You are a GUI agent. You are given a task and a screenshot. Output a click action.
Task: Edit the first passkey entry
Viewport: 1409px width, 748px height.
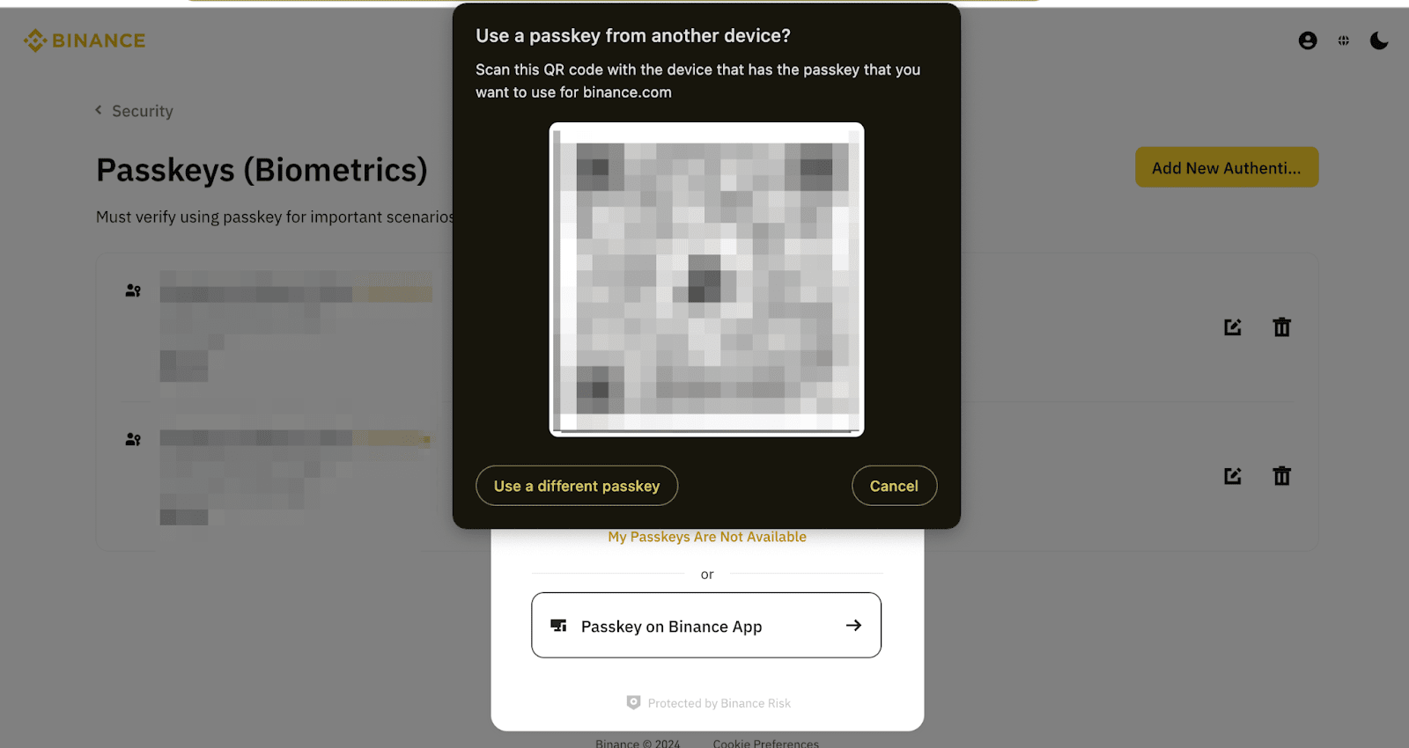tap(1233, 327)
